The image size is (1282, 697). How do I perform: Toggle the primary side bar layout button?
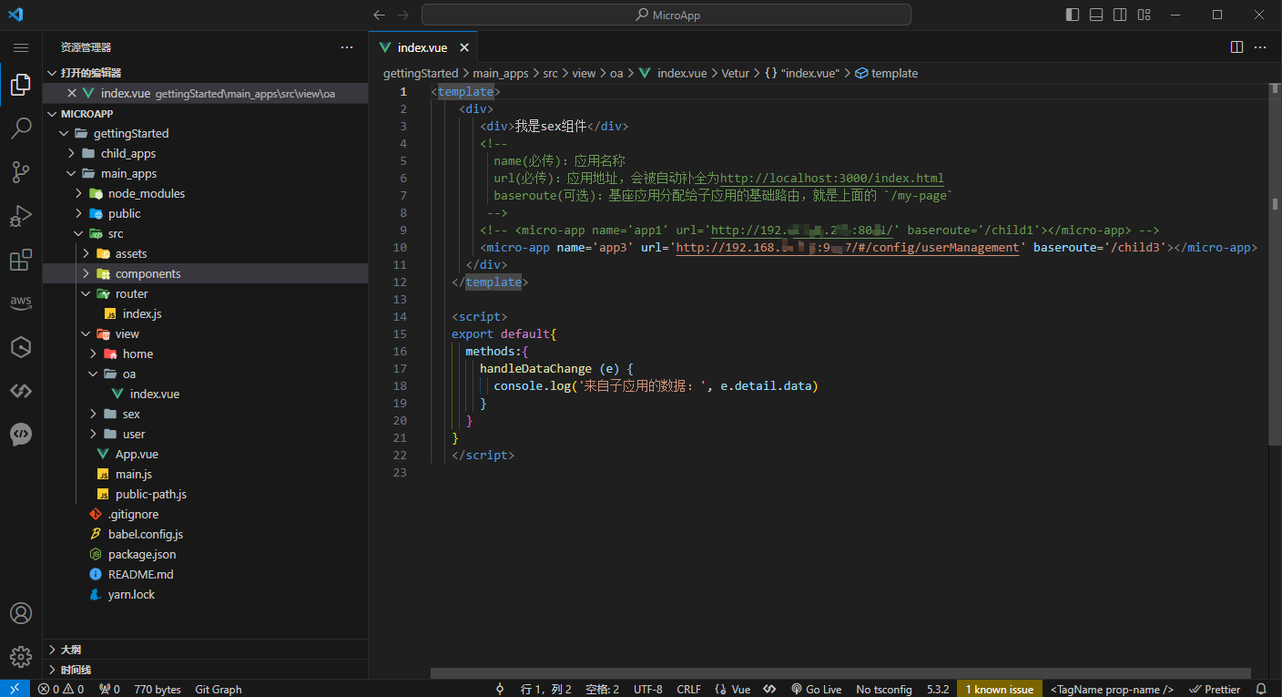click(1073, 15)
